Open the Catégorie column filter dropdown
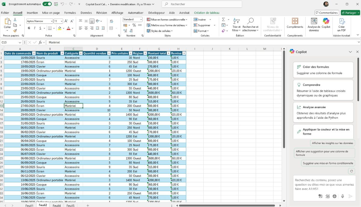361x207 pixels. pos(80,53)
